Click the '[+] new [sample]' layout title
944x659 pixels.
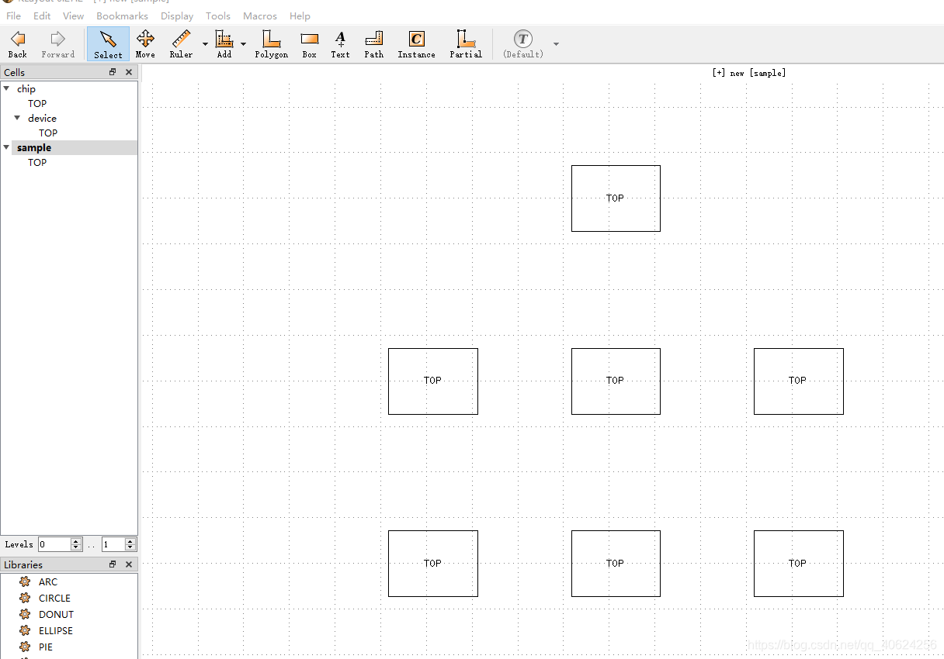(748, 73)
